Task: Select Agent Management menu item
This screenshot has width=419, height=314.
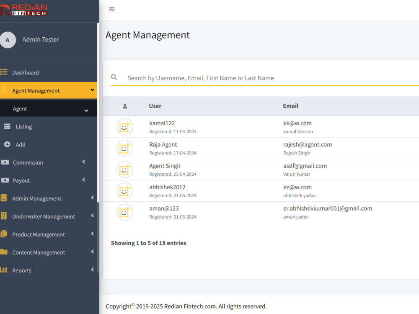Action: click(x=49, y=90)
